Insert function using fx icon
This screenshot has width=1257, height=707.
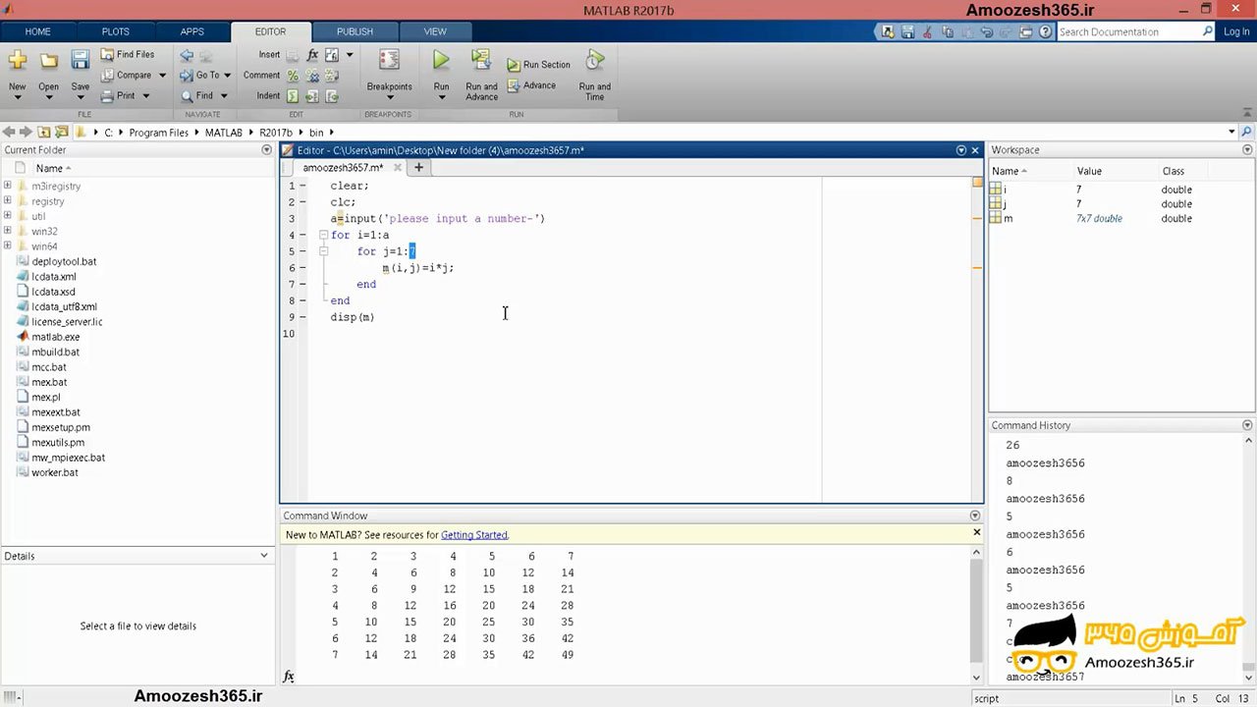(312, 55)
